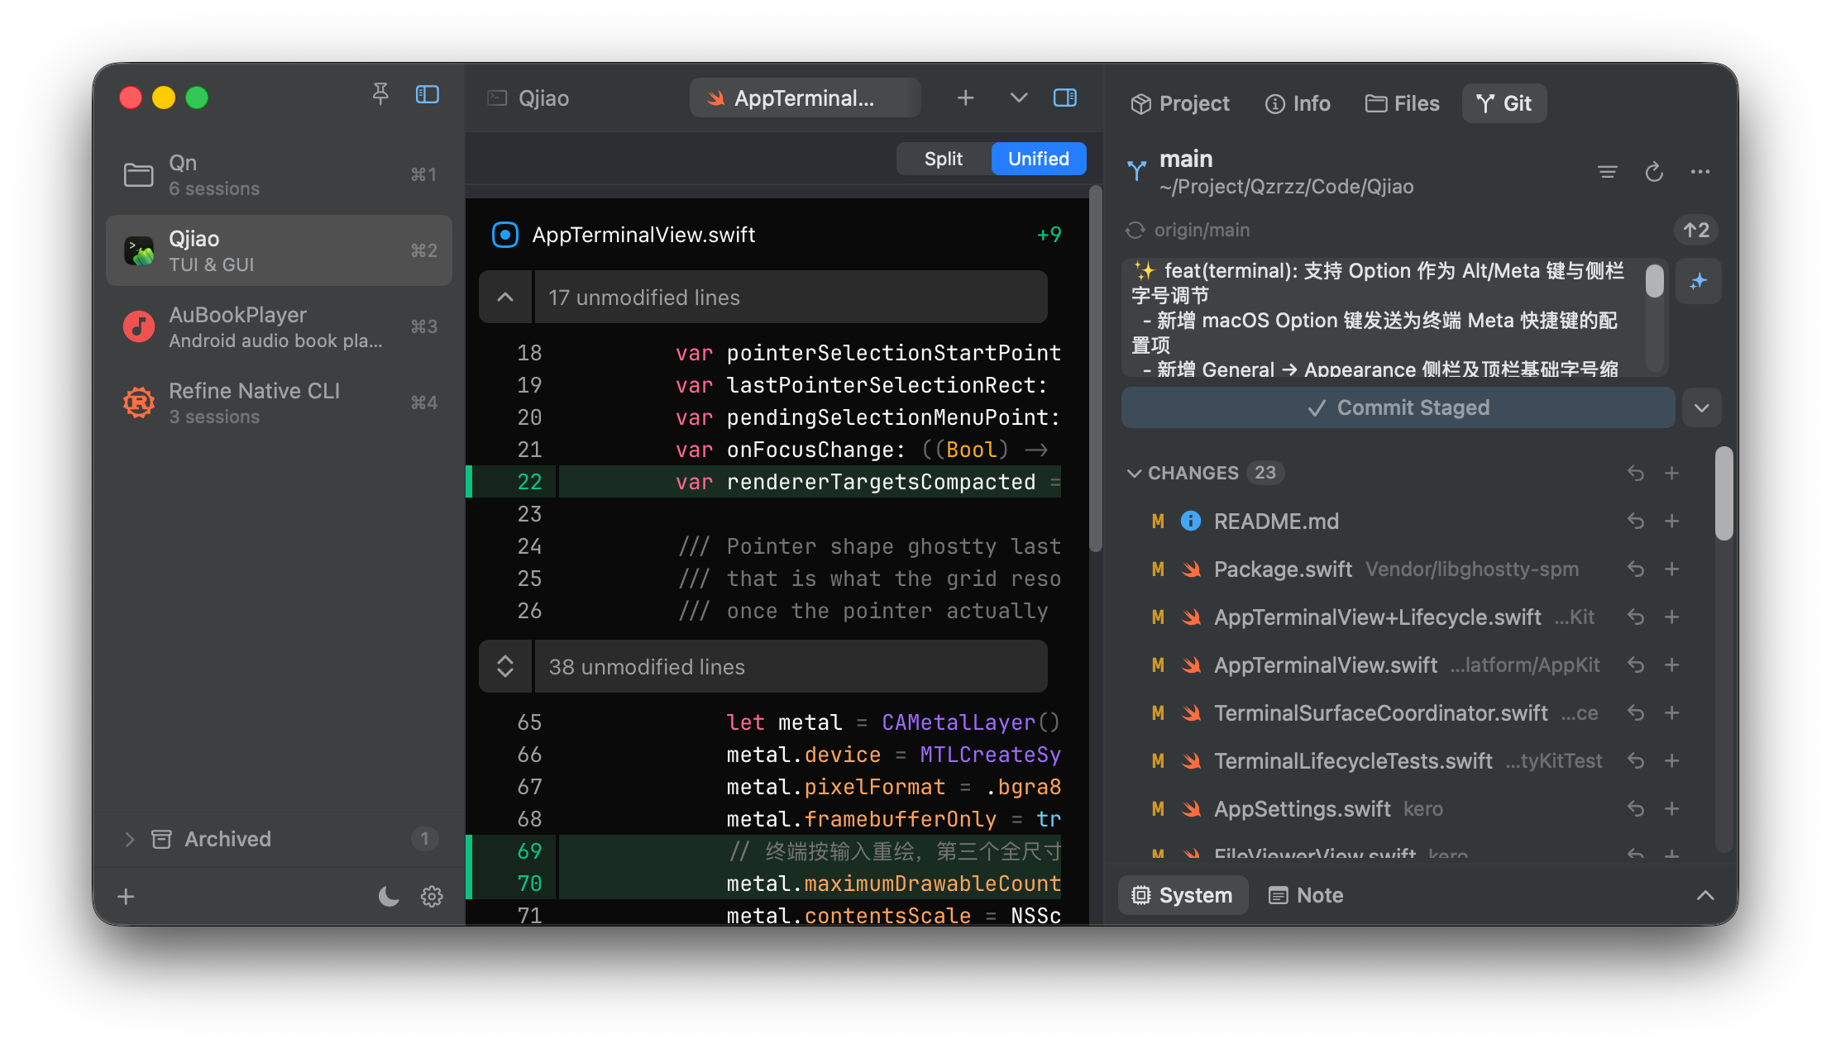Image resolution: width=1831 pixels, height=1048 pixels.
Task: Open the commit options dropdown arrow
Action: coord(1701,407)
